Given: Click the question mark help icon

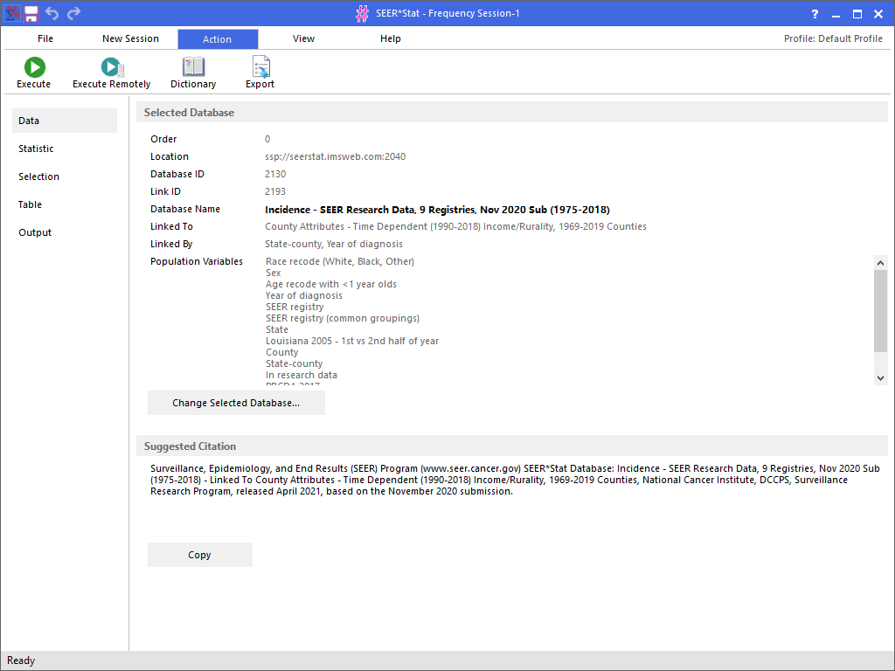Looking at the screenshot, I should (x=815, y=14).
